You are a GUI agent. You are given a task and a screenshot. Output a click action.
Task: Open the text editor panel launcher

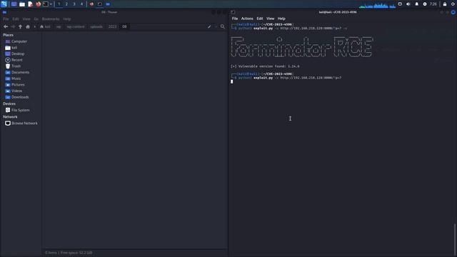point(30,4)
